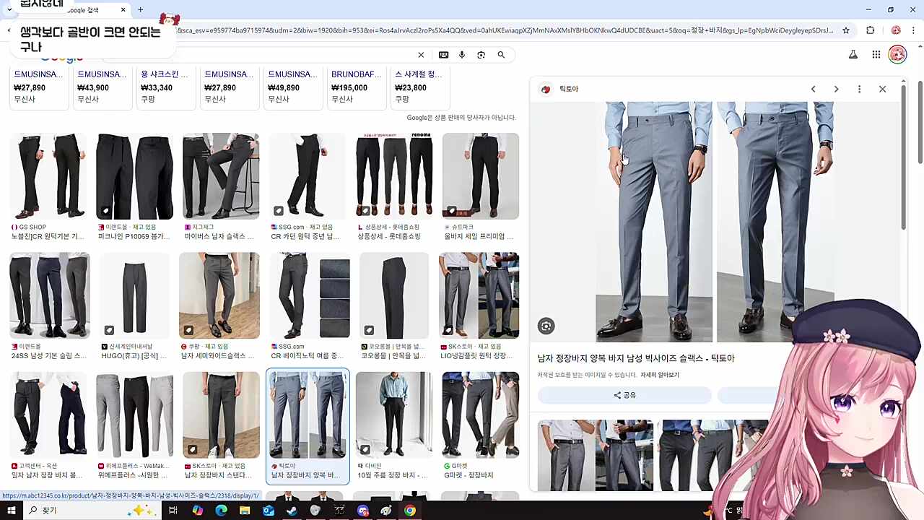Open File Explorer from taskbar
Image resolution: width=924 pixels, height=520 pixels.
click(x=245, y=511)
